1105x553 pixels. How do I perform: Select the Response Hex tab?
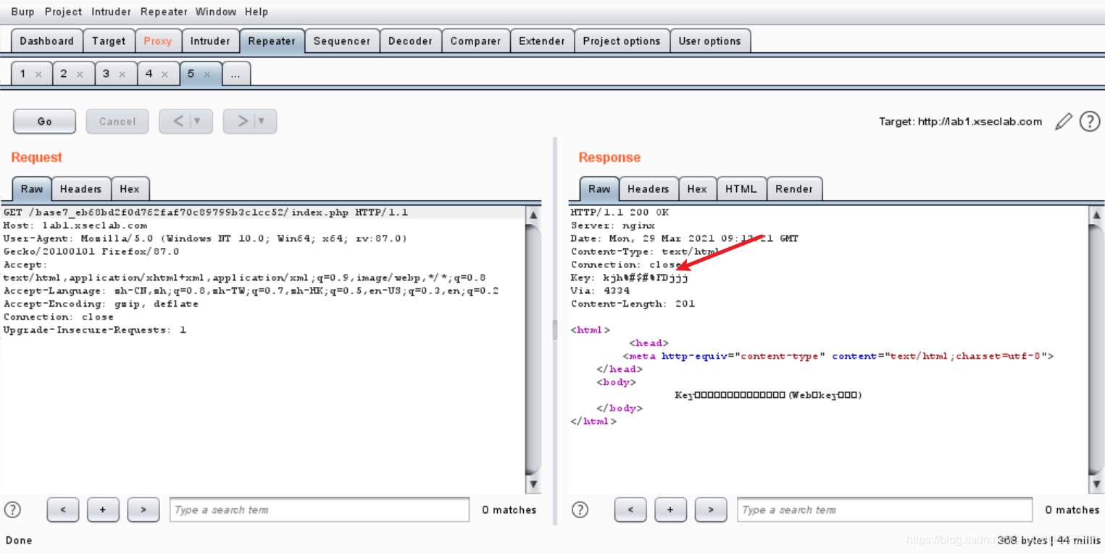[697, 189]
